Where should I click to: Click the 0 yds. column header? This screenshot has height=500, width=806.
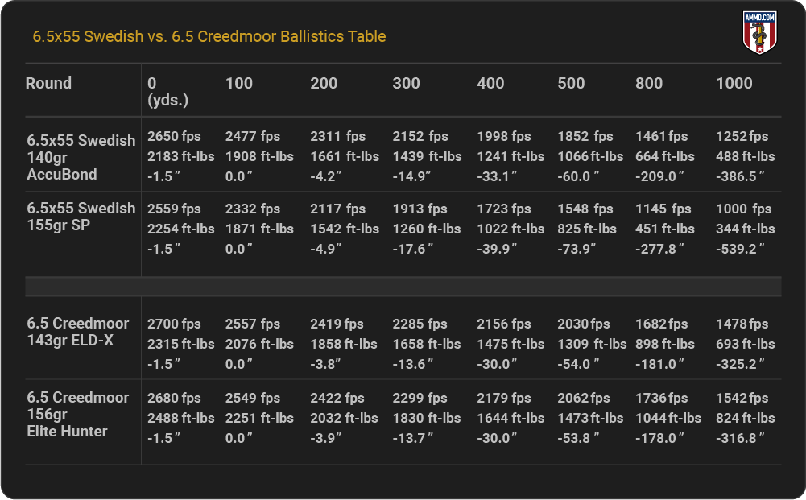point(166,91)
